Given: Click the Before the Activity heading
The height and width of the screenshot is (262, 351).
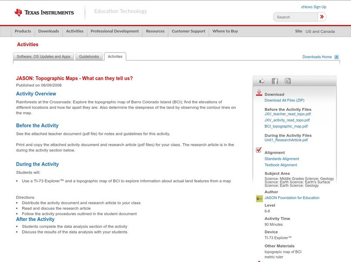Looking at the screenshot, I should tap(37, 125).
